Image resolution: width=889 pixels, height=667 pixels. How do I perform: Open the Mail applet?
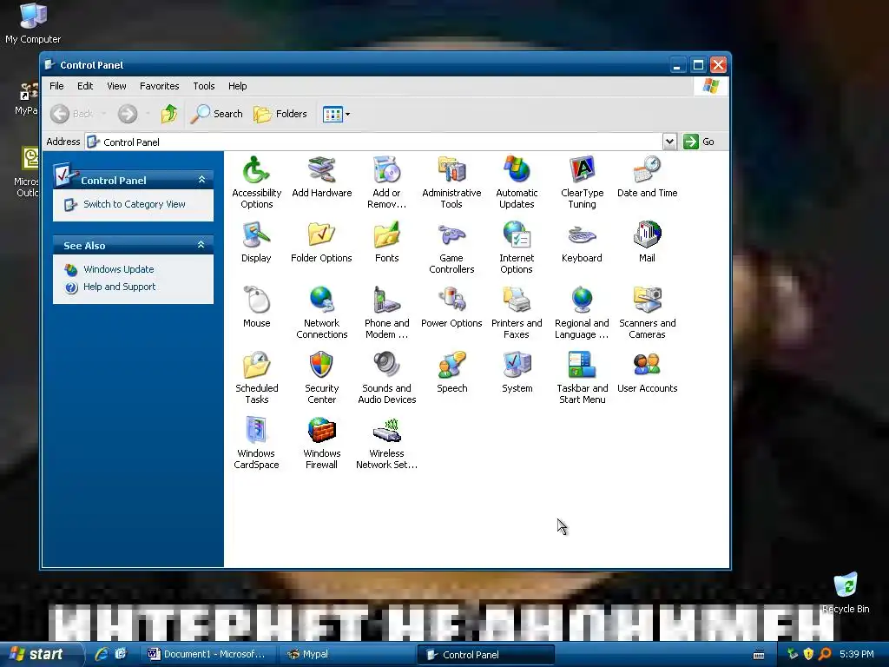coord(647,241)
